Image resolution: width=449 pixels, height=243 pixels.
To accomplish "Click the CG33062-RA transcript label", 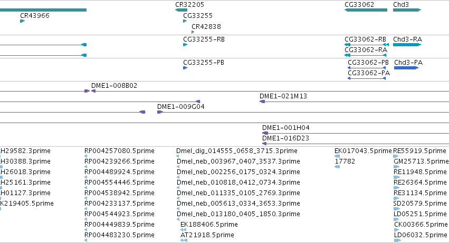I will (x=366, y=50).
